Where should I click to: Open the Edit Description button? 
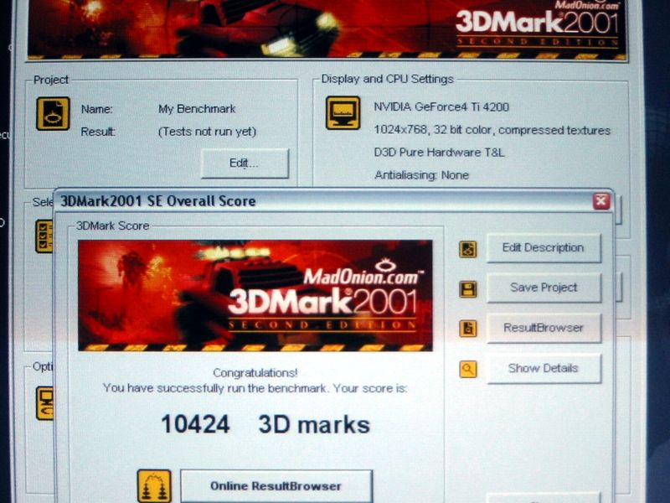click(x=544, y=248)
